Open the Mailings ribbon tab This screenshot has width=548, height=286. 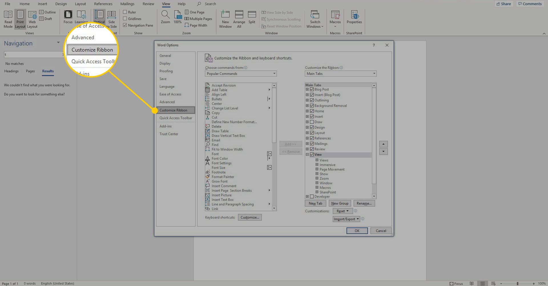(x=127, y=4)
